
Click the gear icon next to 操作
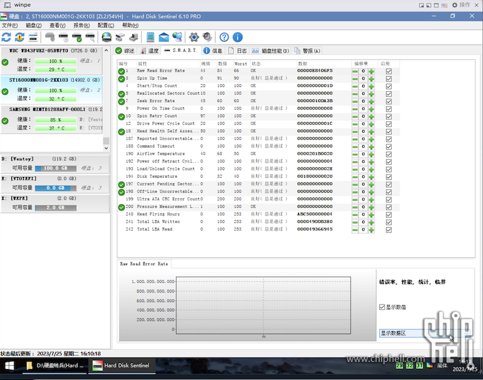pos(455,5)
